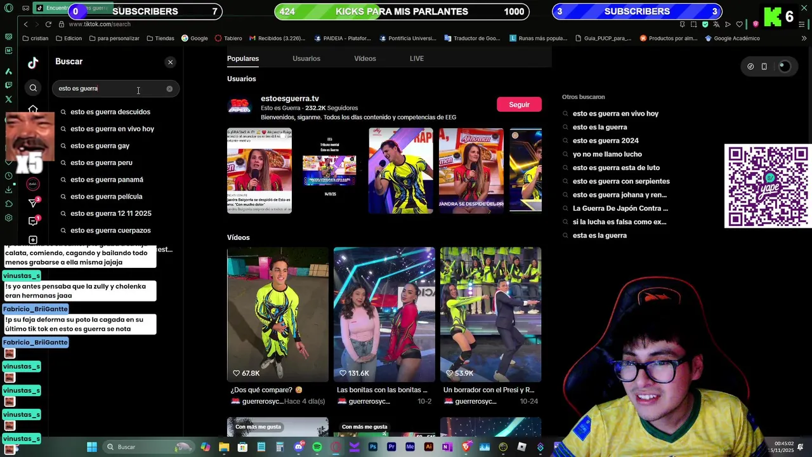Open video '¿Dos qué compare?' thumbnail
The image size is (812, 457).
278,314
